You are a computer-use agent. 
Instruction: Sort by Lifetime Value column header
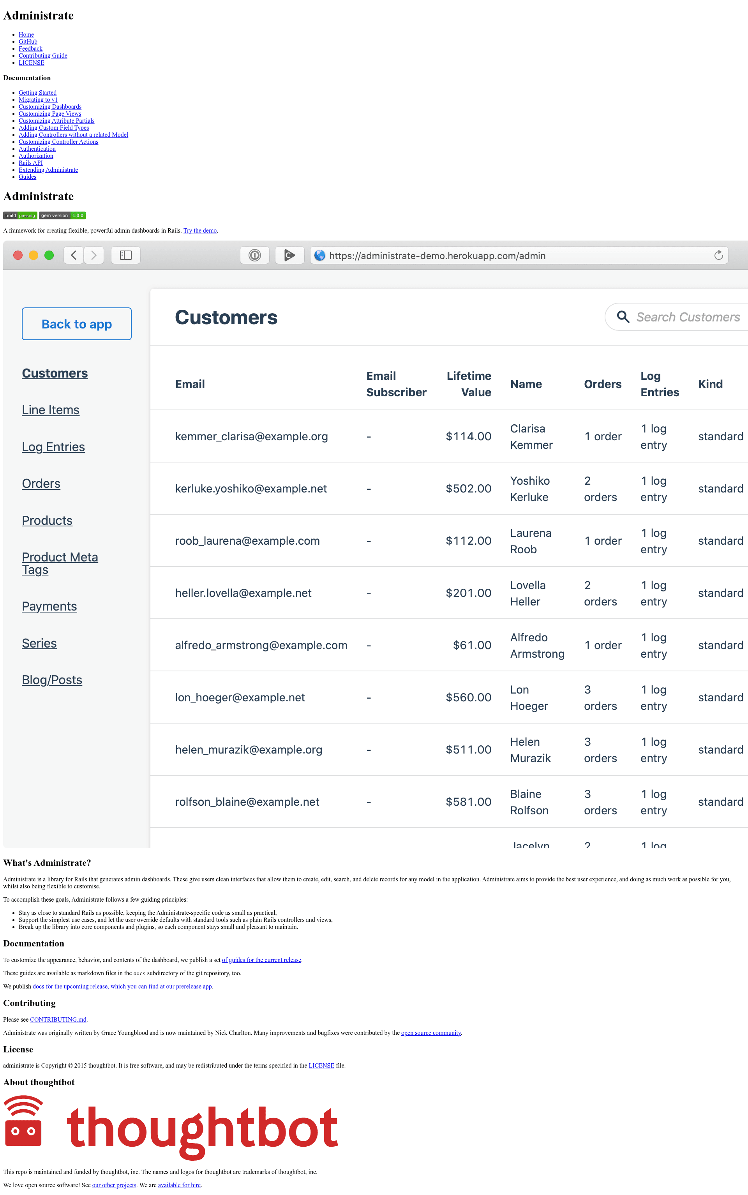[469, 384]
